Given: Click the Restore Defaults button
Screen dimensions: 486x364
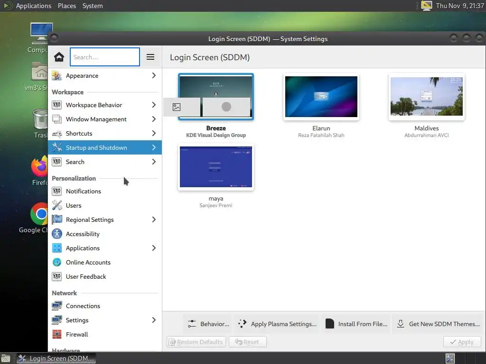Looking at the screenshot, I should point(196,342).
